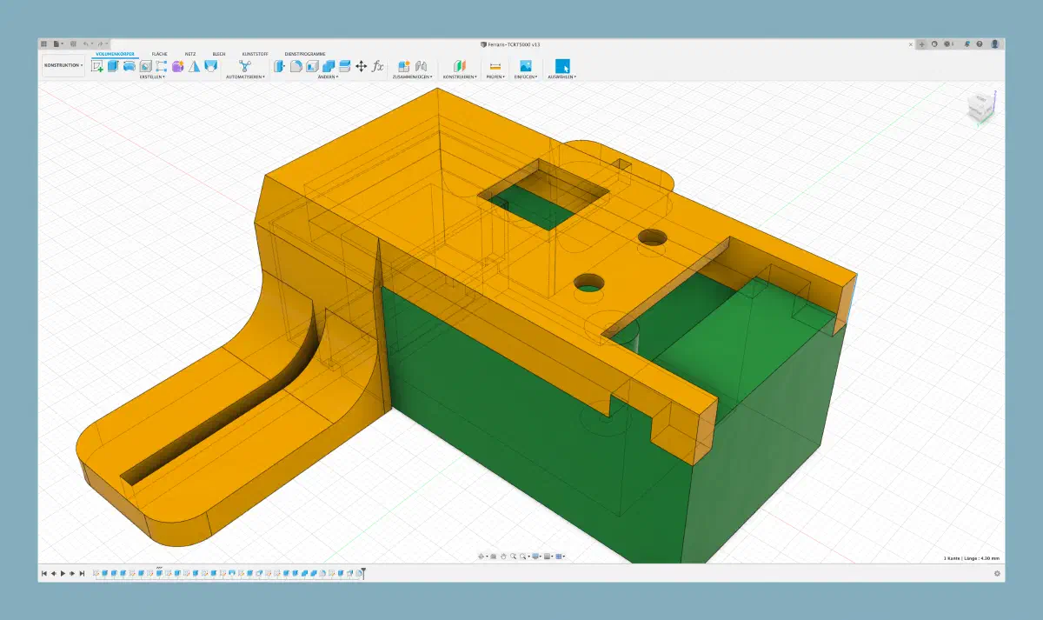The height and width of the screenshot is (620, 1043).
Task: Click the KONSTRUKTION button
Action: tap(64, 64)
